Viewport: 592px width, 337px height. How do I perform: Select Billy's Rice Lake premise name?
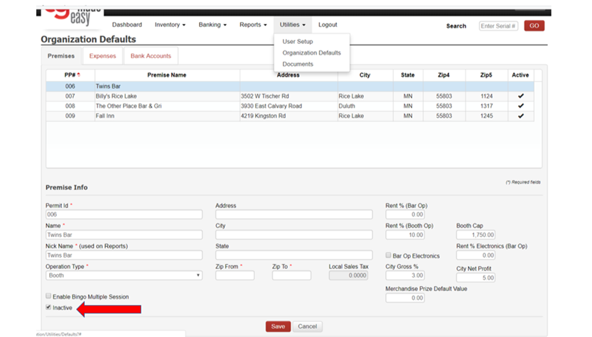[x=117, y=96]
